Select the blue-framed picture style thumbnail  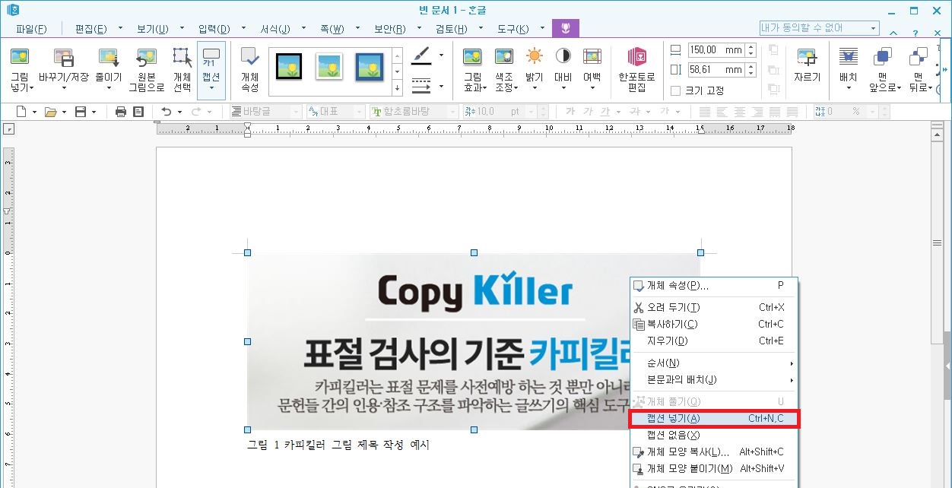[x=370, y=67]
